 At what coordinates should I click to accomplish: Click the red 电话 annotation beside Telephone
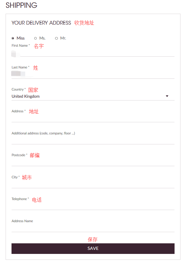[37, 200]
